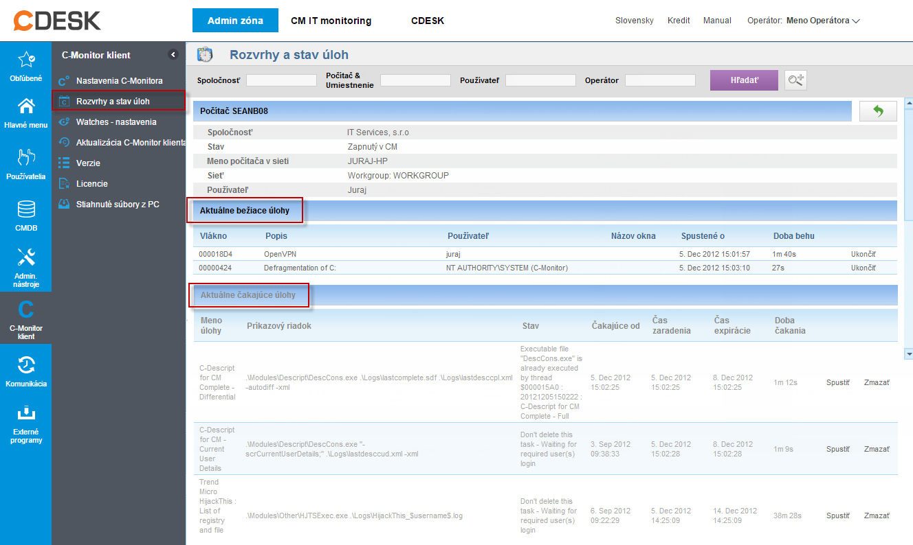Switch to CM IT monitoring tab
913x545 pixels.
click(331, 21)
